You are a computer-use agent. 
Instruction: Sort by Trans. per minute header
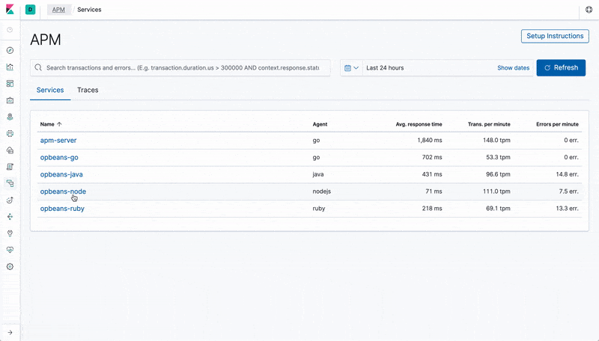click(x=489, y=124)
